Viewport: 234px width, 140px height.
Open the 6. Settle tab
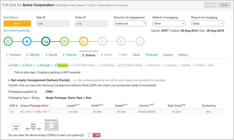tap(107, 55)
